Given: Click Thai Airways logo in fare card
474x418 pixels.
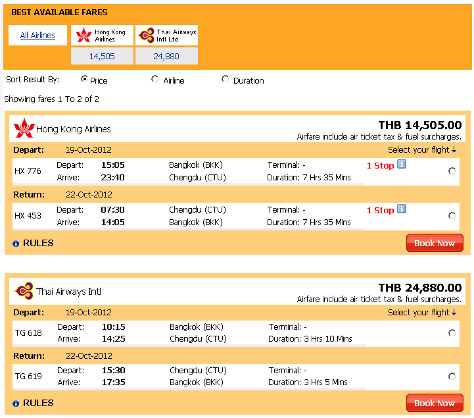Looking at the screenshot, I should (24, 291).
